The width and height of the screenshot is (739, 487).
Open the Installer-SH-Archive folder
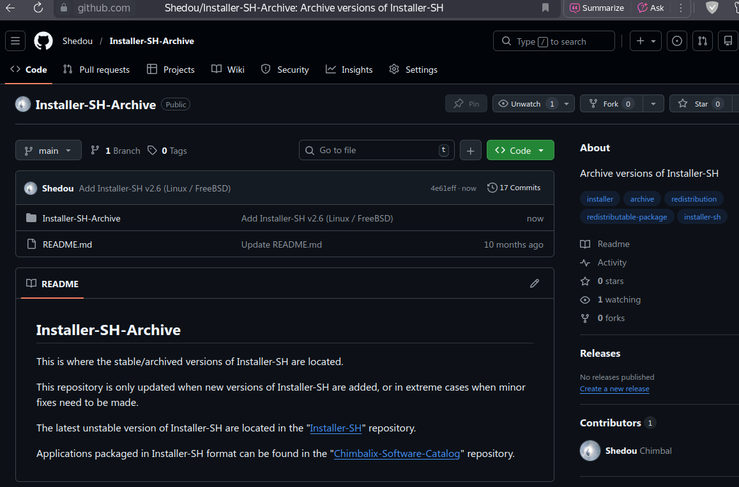coord(81,218)
